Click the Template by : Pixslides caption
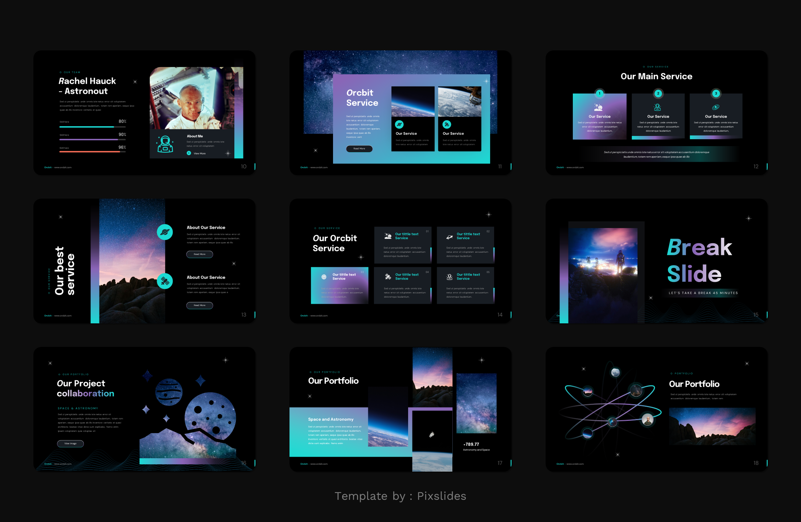Screen dimensions: 801x522 (400, 496)
